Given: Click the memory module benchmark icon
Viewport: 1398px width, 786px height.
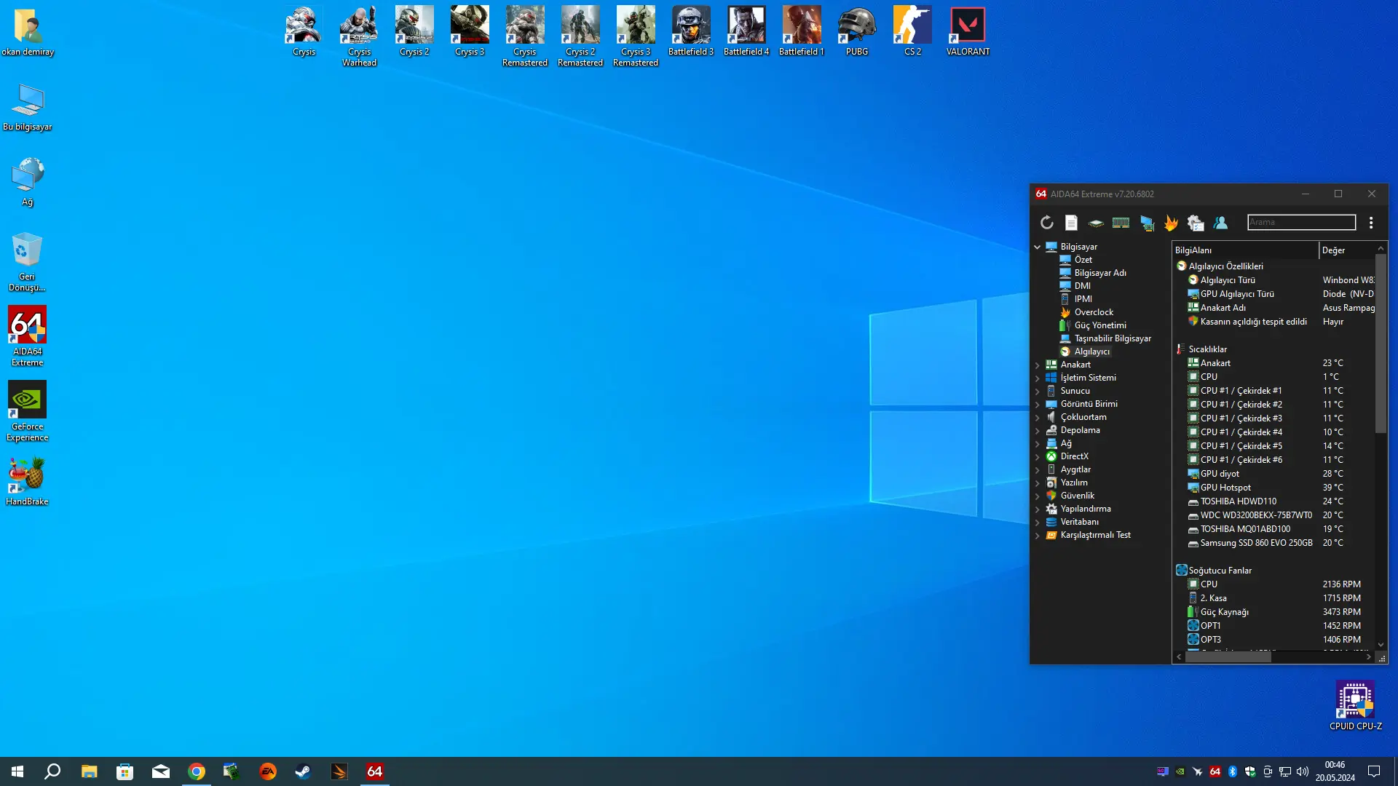Looking at the screenshot, I should point(1121,223).
